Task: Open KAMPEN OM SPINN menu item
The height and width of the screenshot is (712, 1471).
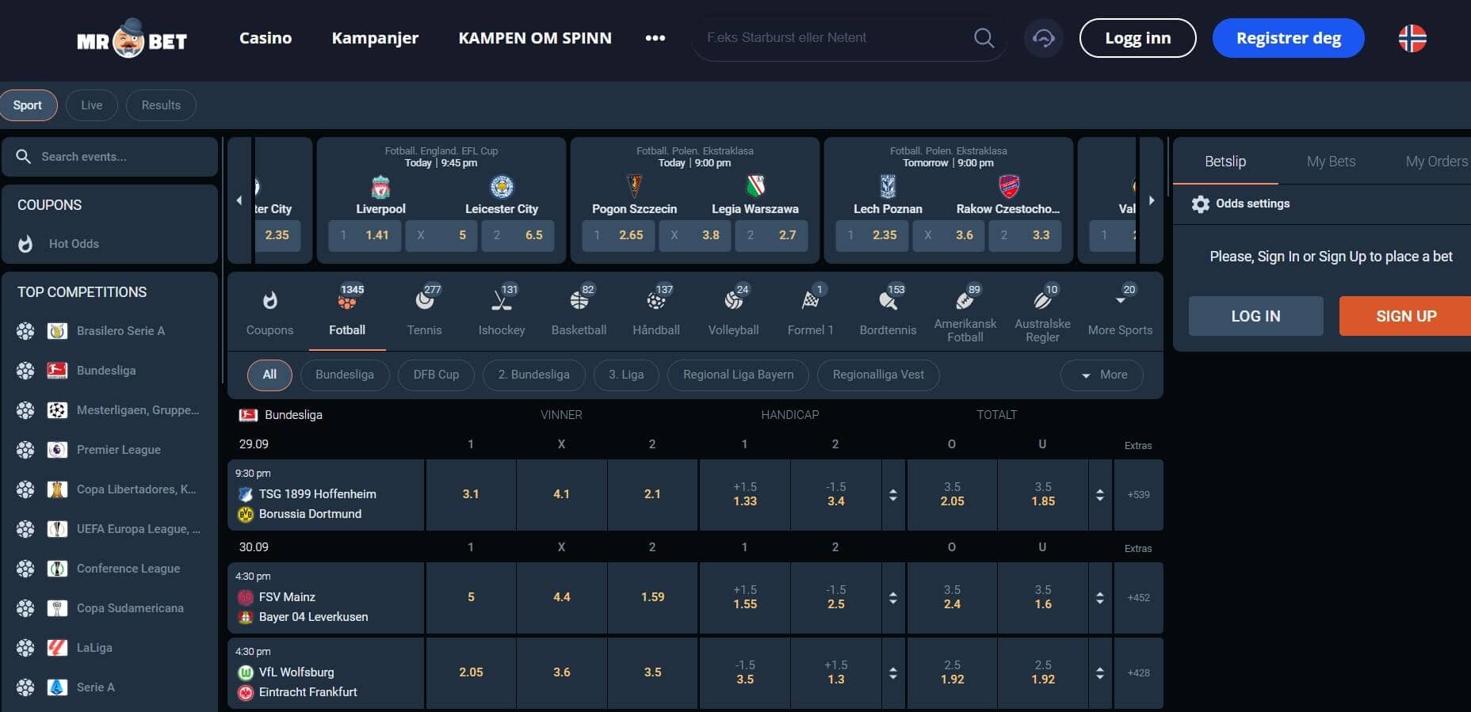Action: coord(535,38)
